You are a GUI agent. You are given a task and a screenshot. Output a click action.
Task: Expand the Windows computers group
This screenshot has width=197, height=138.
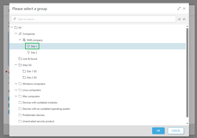pos(16,84)
